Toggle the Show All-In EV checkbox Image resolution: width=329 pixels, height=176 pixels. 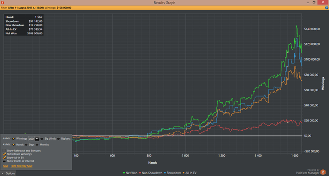point(4,158)
